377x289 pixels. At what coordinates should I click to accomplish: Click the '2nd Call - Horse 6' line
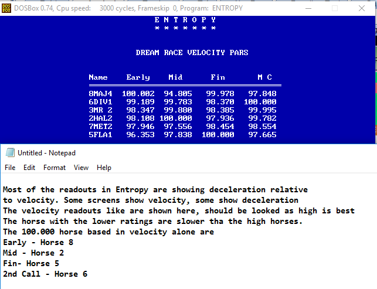click(x=45, y=274)
